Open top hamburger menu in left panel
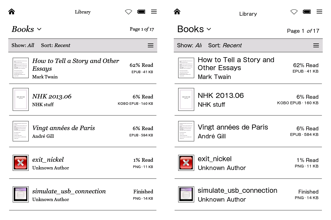 click(154, 12)
